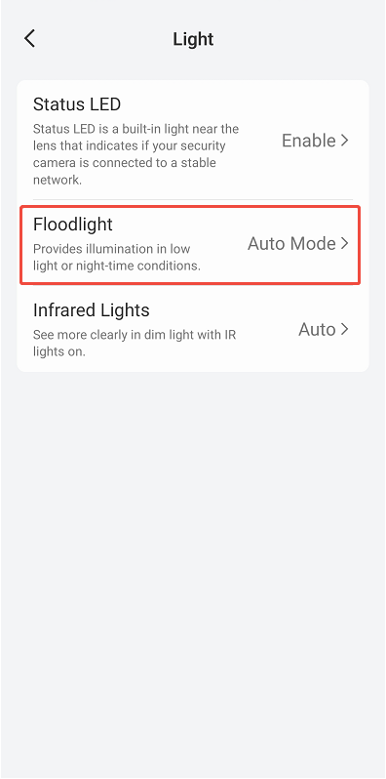Screen dimensions: 386x779
Task: Go back using the top-left arrow
Action: (x=30, y=39)
